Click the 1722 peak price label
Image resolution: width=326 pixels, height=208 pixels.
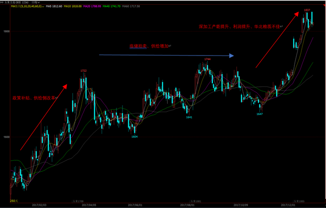pos(83,71)
